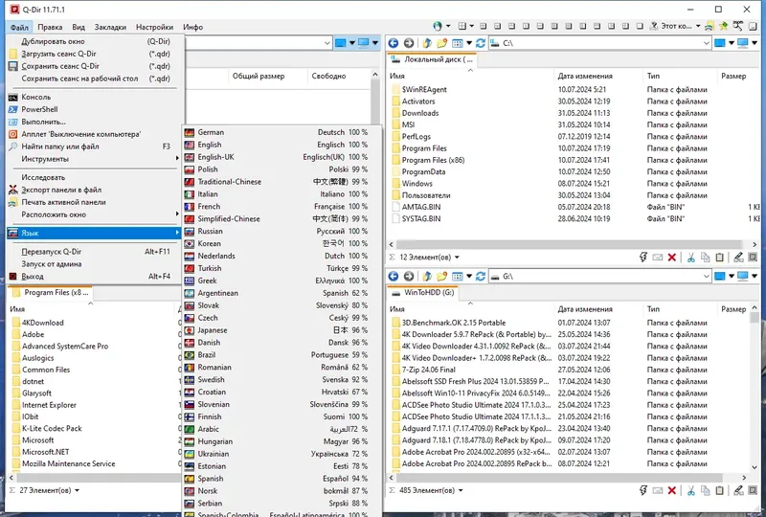The height and width of the screenshot is (517, 766).
Task: Click the globe icon in main toolbar
Action: coord(438,26)
